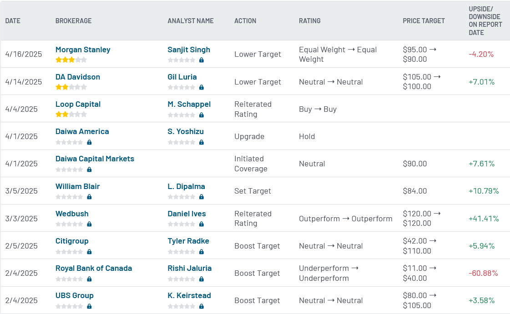Open the Daiwa America brokerage link
This screenshot has width=510, height=314.
tap(82, 131)
